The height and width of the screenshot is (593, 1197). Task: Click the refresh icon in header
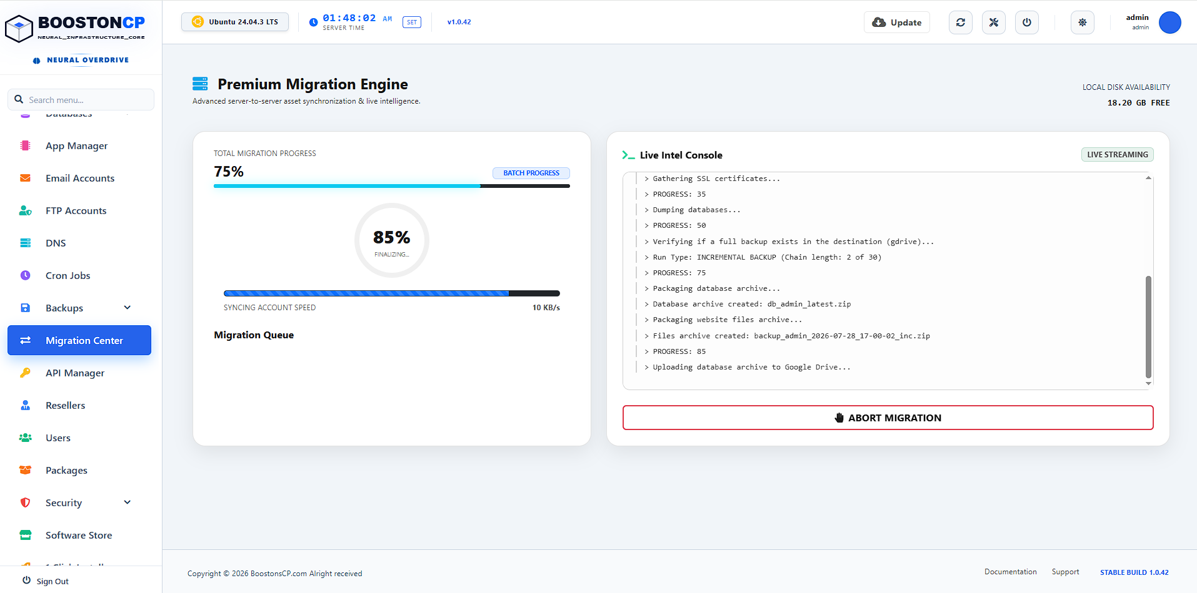[961, 22]
